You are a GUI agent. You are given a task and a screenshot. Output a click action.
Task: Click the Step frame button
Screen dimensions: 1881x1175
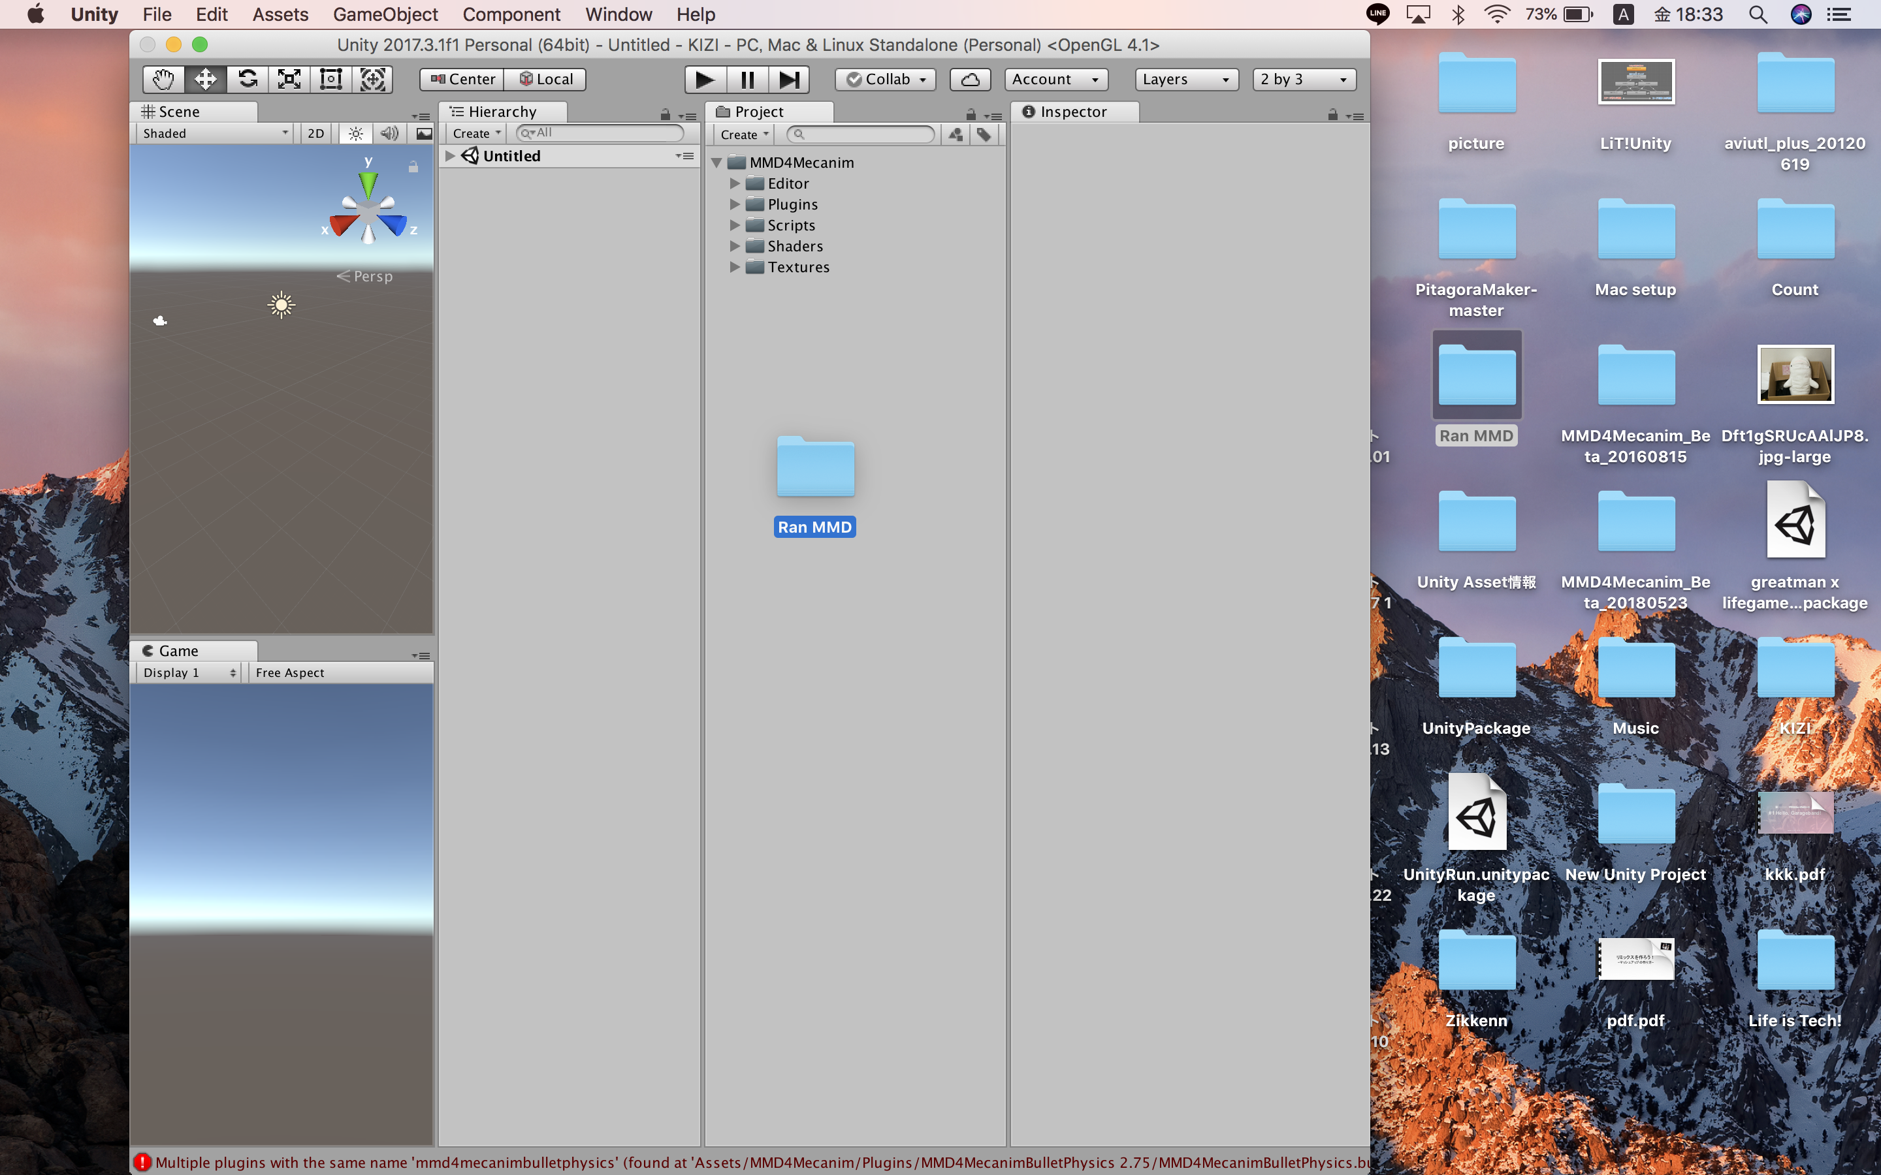click(x=789, y=79)
